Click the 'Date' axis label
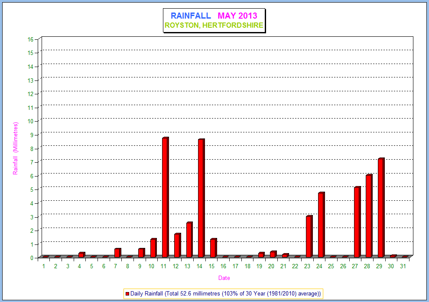 (x=224, y=278)
